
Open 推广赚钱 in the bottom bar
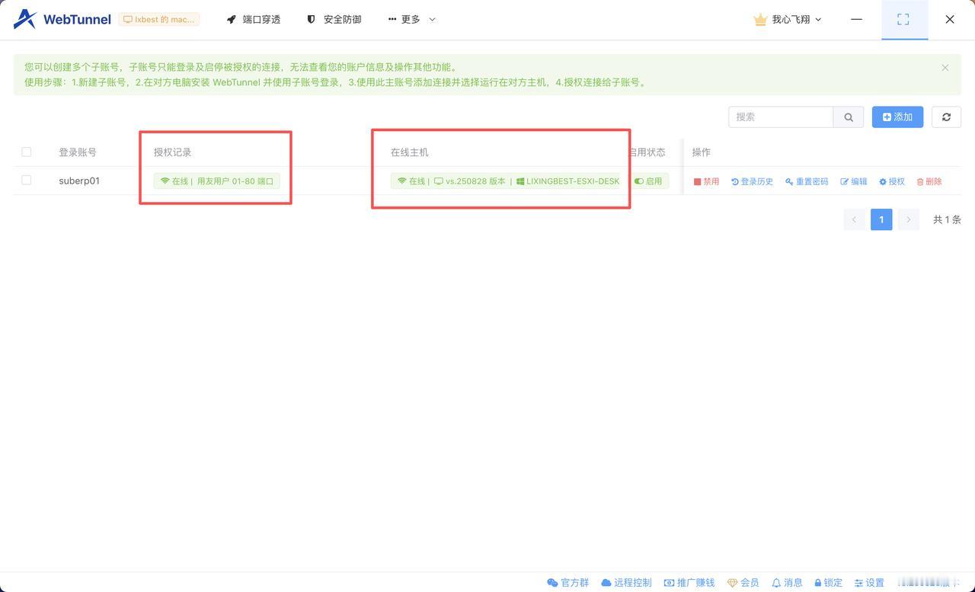[x=689, y=583]
